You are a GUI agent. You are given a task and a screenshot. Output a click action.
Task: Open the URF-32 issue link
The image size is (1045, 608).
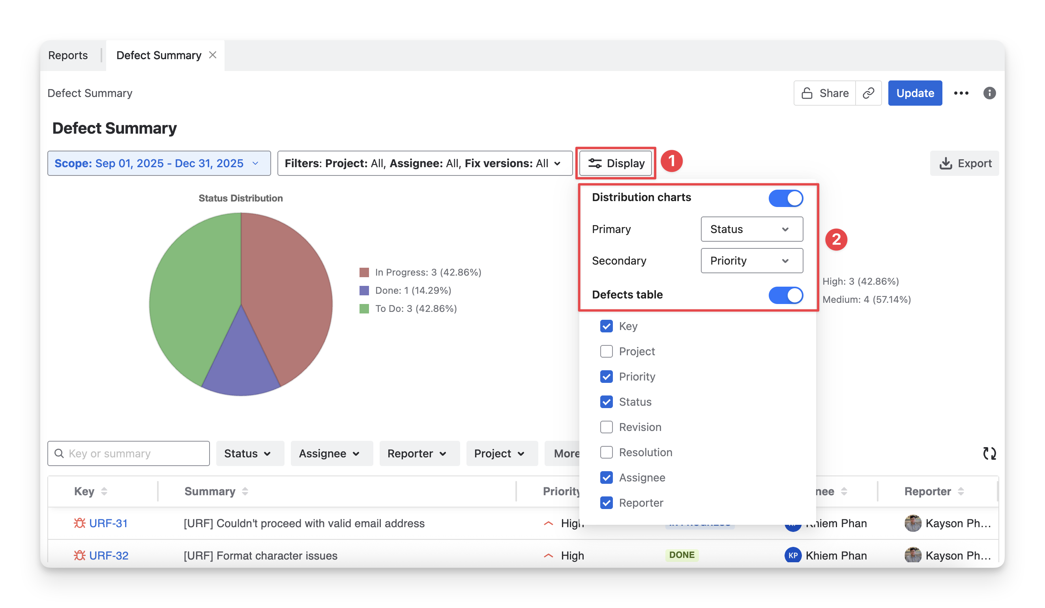coord(109,556)
